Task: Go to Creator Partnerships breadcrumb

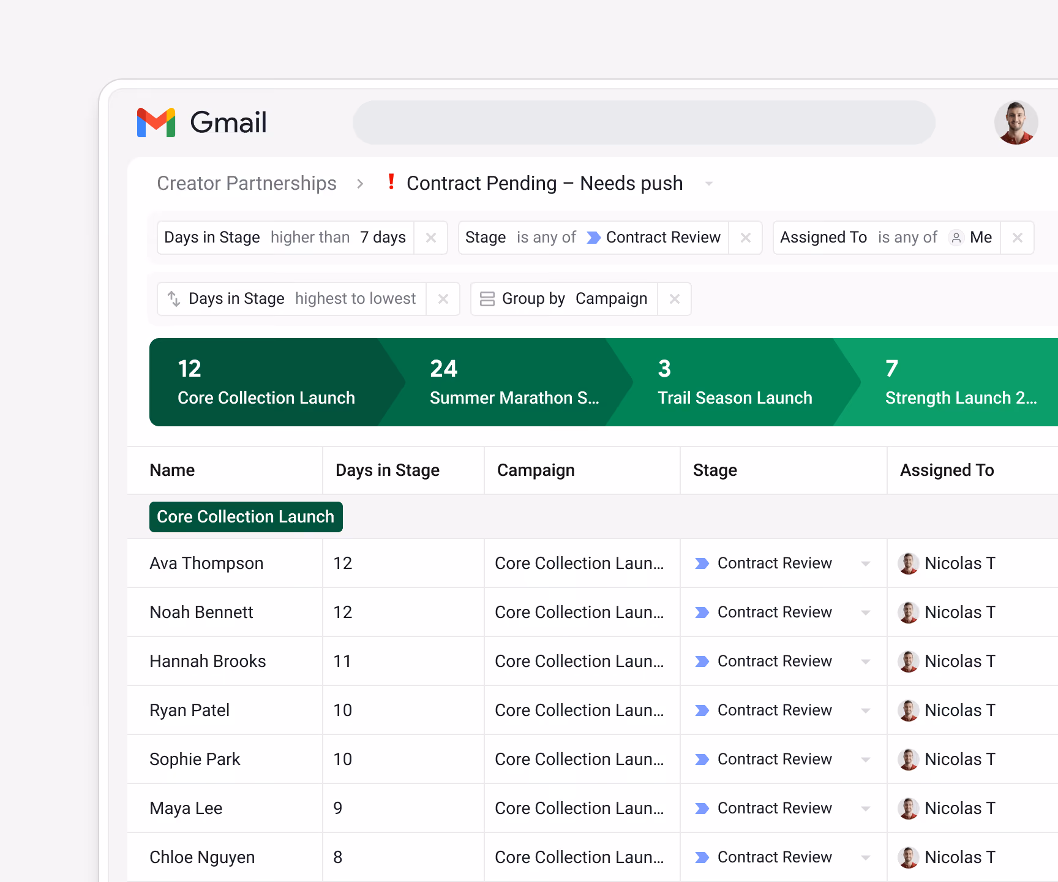Action: pyautogui.click(x=247, y=183)
